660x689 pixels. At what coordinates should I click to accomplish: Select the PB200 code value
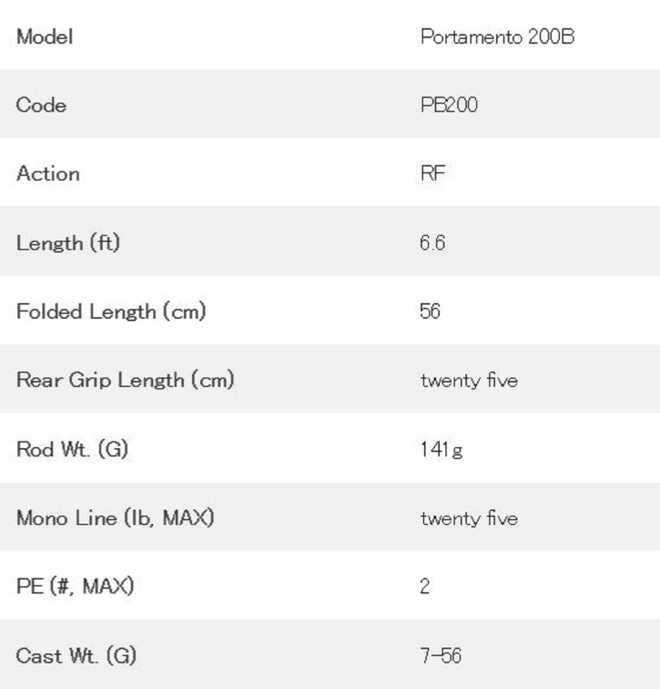click(449, 105)
